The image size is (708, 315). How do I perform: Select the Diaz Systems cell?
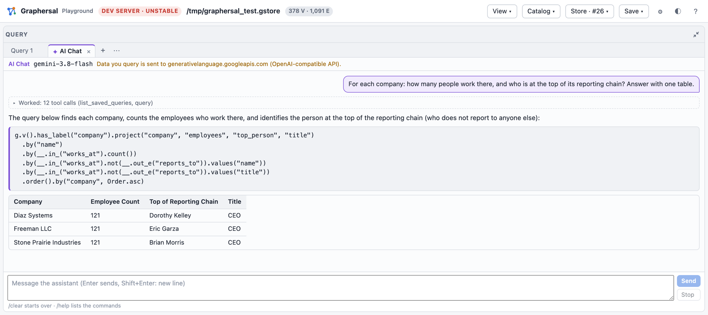click(33, 215)
